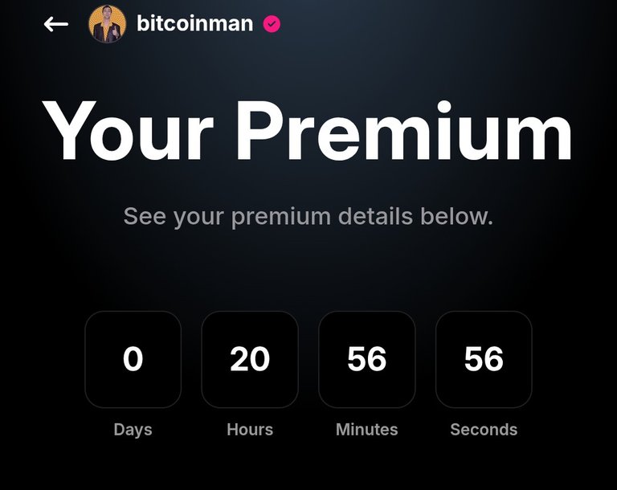Select the Seconds countdown tile
This screenshot has height=490, width=617.
484,359
